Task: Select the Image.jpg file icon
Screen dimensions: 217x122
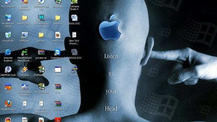Action: tap(58, 2)
